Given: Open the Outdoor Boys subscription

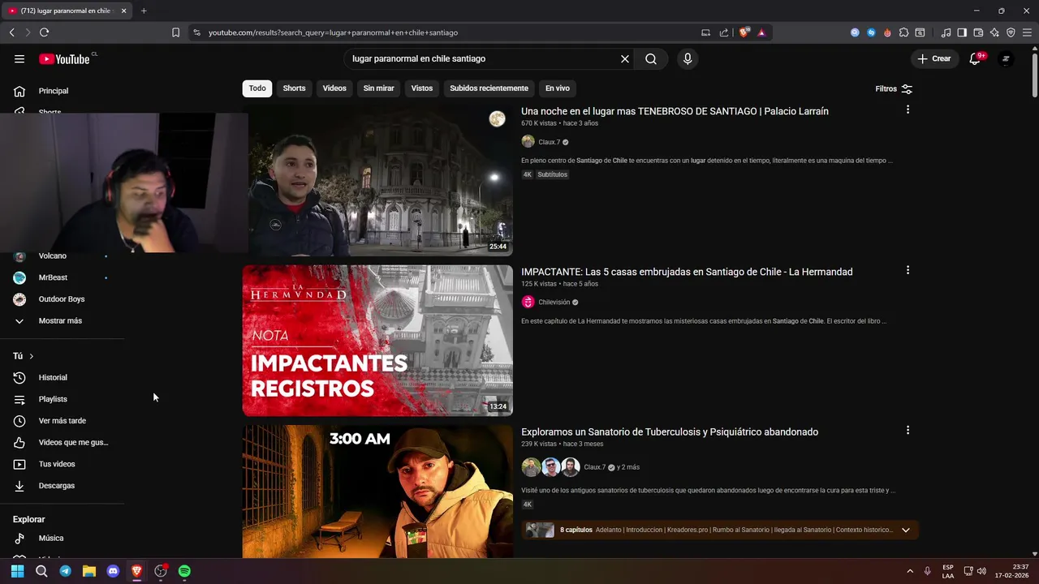Looking at the screenshot, I should click(x=63, y=298).
